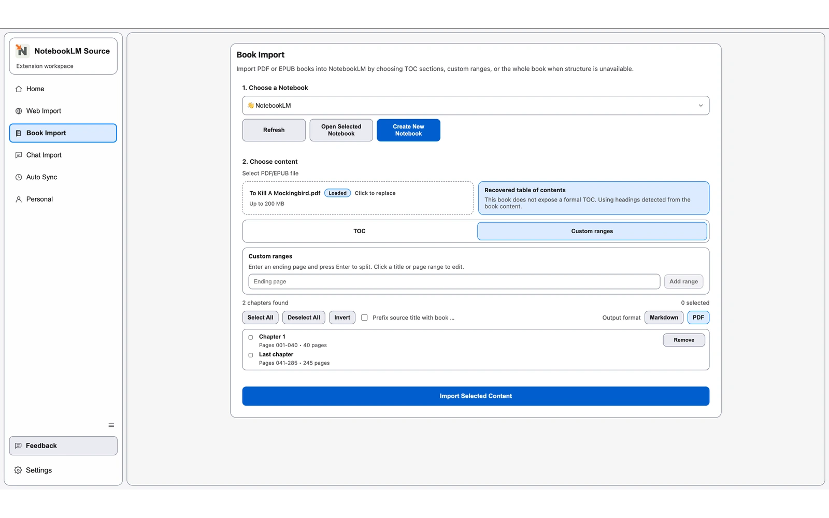829x518 pixels.
Task: Select the Home icon in the sidebar
Action: 19,89
